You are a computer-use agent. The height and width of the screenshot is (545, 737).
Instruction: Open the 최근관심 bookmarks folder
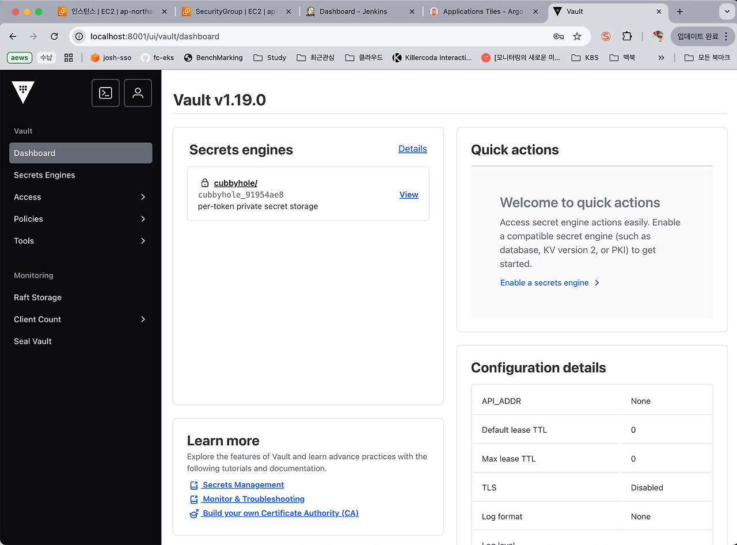316,58
